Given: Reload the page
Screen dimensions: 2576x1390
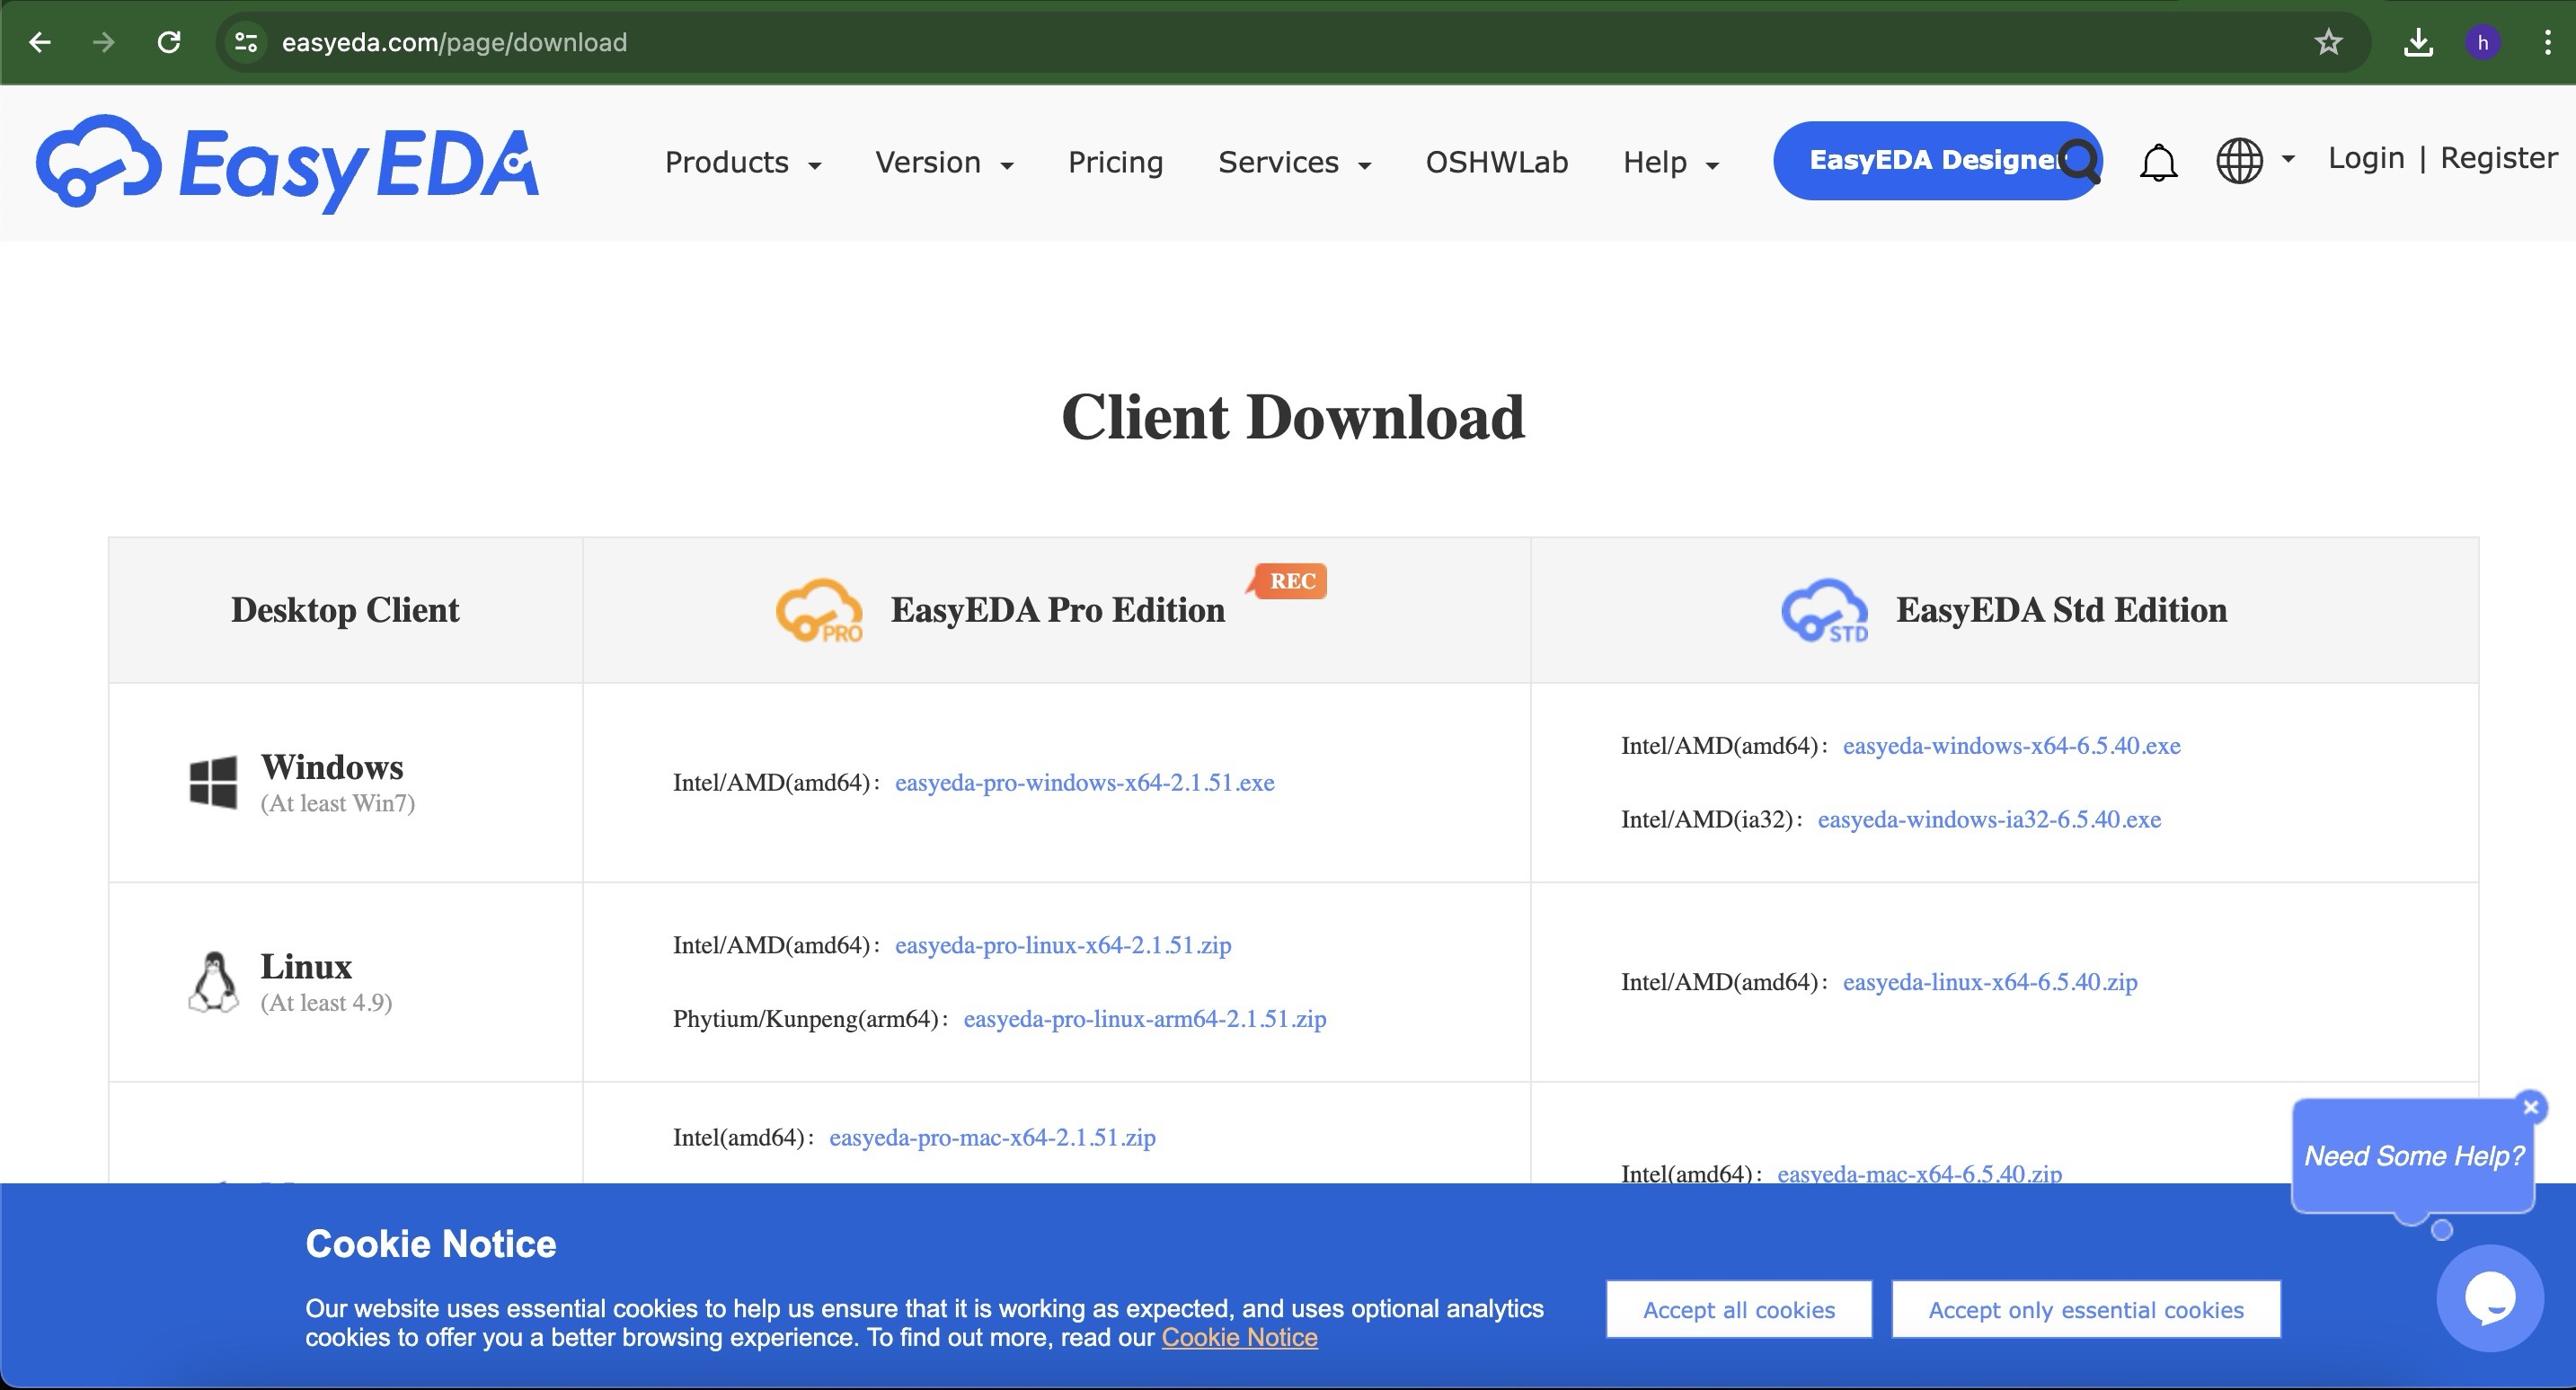Looking at the screenshot, I should 169,42.
